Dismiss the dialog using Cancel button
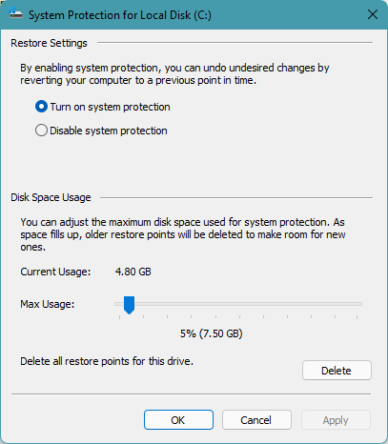Screen dimensions: 388x444 click(x=256, y=420)
